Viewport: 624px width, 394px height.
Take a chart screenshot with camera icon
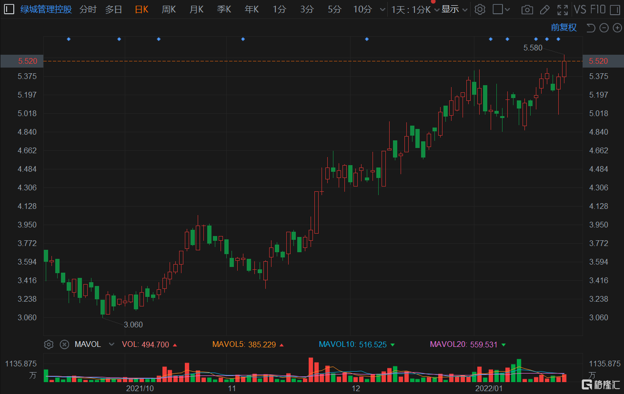tap(527, 10)
